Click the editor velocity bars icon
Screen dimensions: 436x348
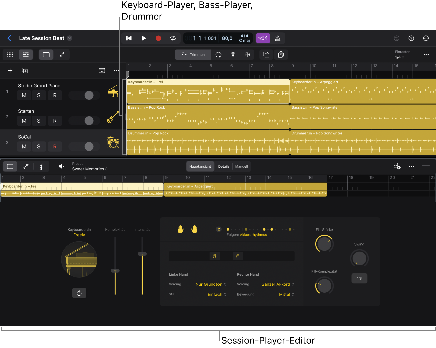point(41,166)
